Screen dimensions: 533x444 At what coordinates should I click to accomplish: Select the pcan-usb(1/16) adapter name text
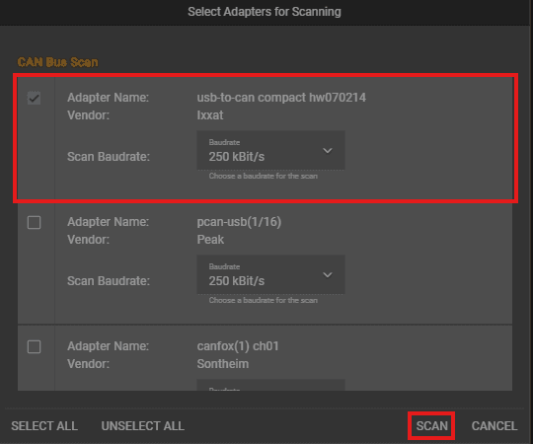239,222
